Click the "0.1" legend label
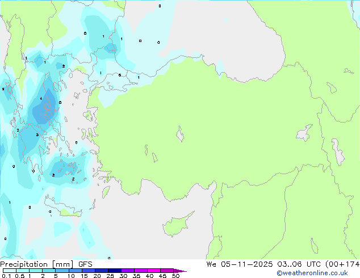This screenshot has height=278, width=360. coord(6,276)
